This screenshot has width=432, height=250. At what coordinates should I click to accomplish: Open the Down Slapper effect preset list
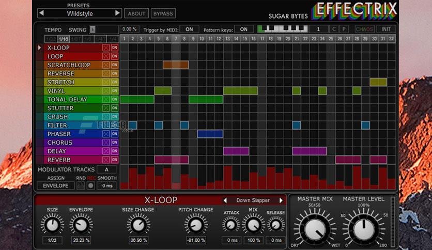253,200
